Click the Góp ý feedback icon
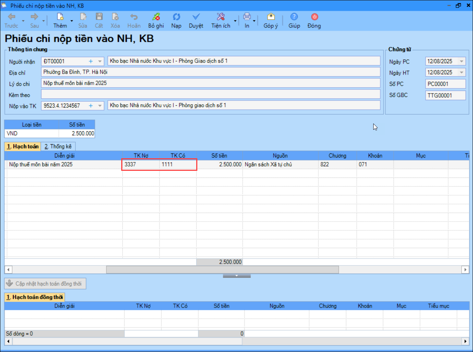The image size is (473, 352). 270,17
